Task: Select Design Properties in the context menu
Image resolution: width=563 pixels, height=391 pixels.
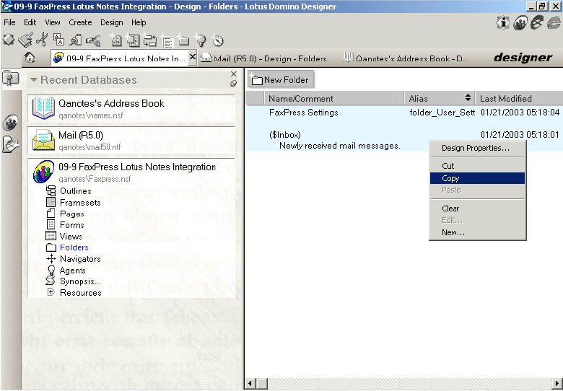Action: 475,148
